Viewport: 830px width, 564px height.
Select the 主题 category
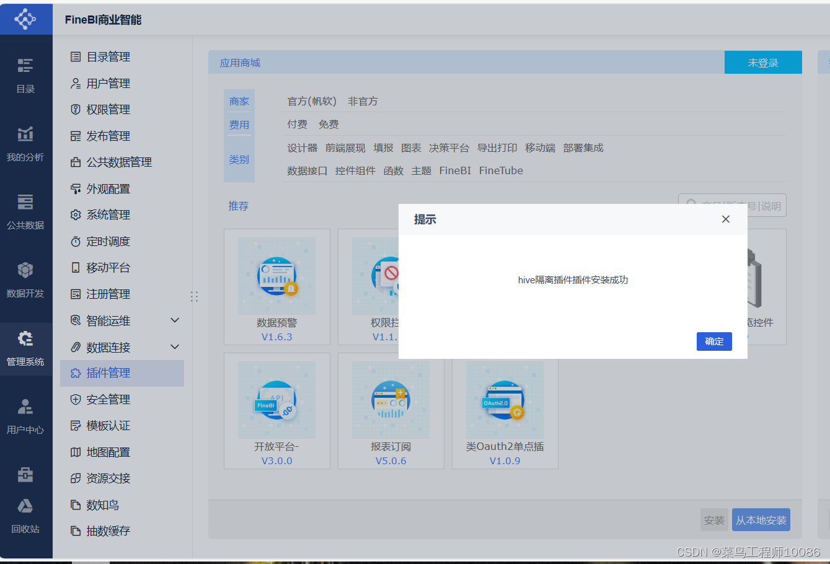click(422, 171)
